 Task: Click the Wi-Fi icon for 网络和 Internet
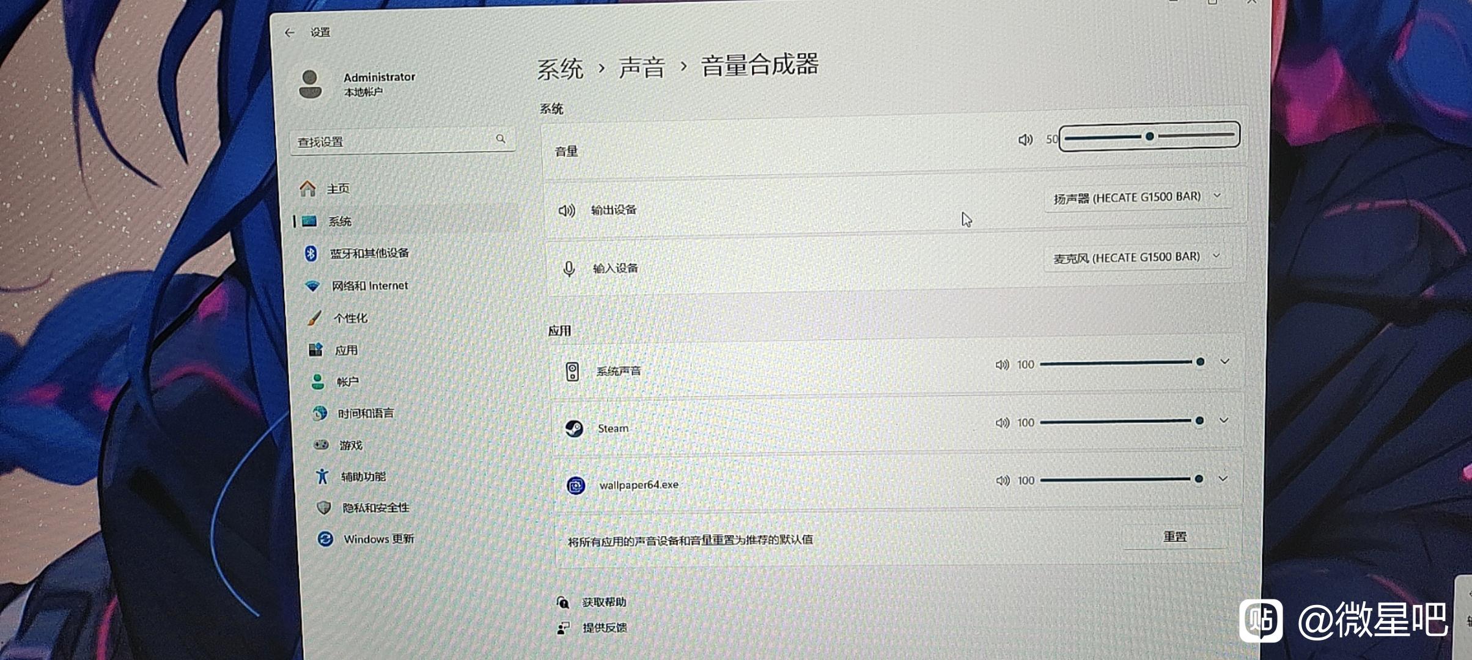click(312, 285)
